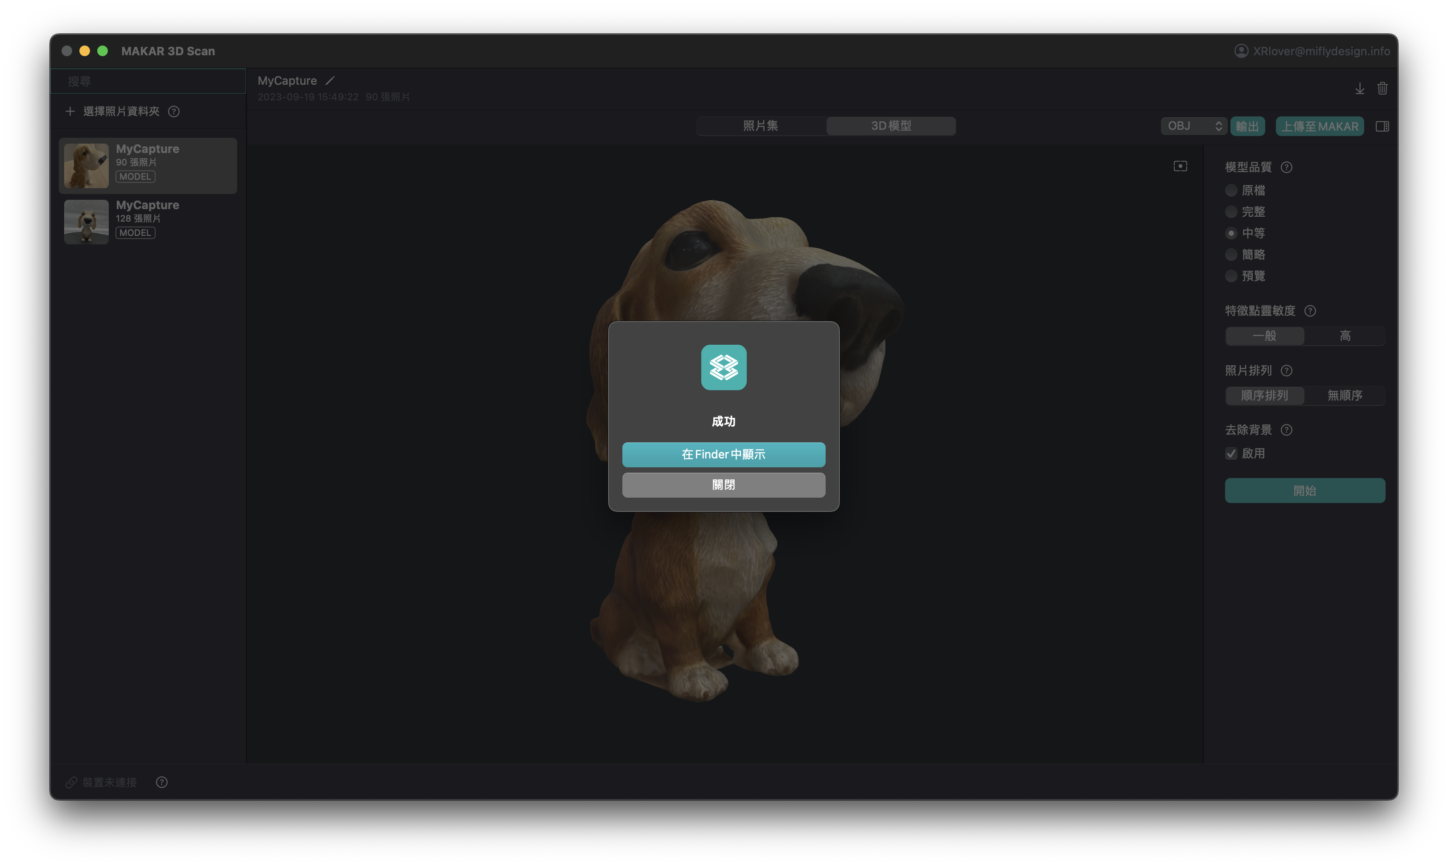Switch to the 3D模型 tab
This screenshot has height=866, width=1448.
click(x=890, y=126)
